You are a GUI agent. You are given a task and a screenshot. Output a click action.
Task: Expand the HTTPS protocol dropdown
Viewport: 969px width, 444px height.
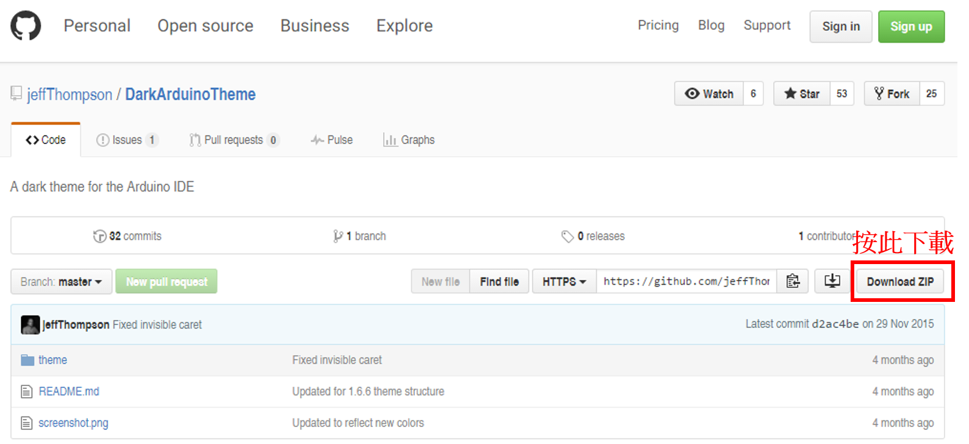coord(564,282)
